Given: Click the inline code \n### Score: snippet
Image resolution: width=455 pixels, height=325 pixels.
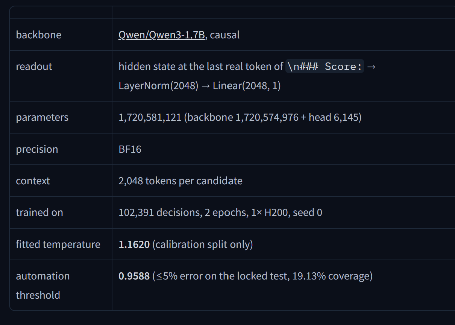Looking at the screenshot, I should pyautogui.click(x=325, y=67).
